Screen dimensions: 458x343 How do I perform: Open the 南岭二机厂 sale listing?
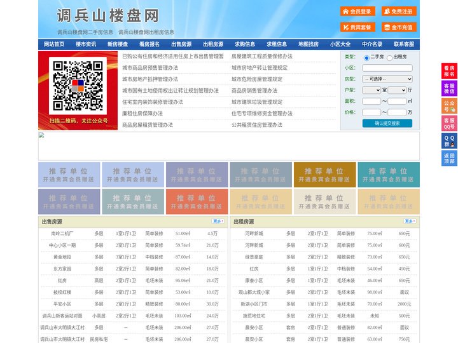point(62,234)
